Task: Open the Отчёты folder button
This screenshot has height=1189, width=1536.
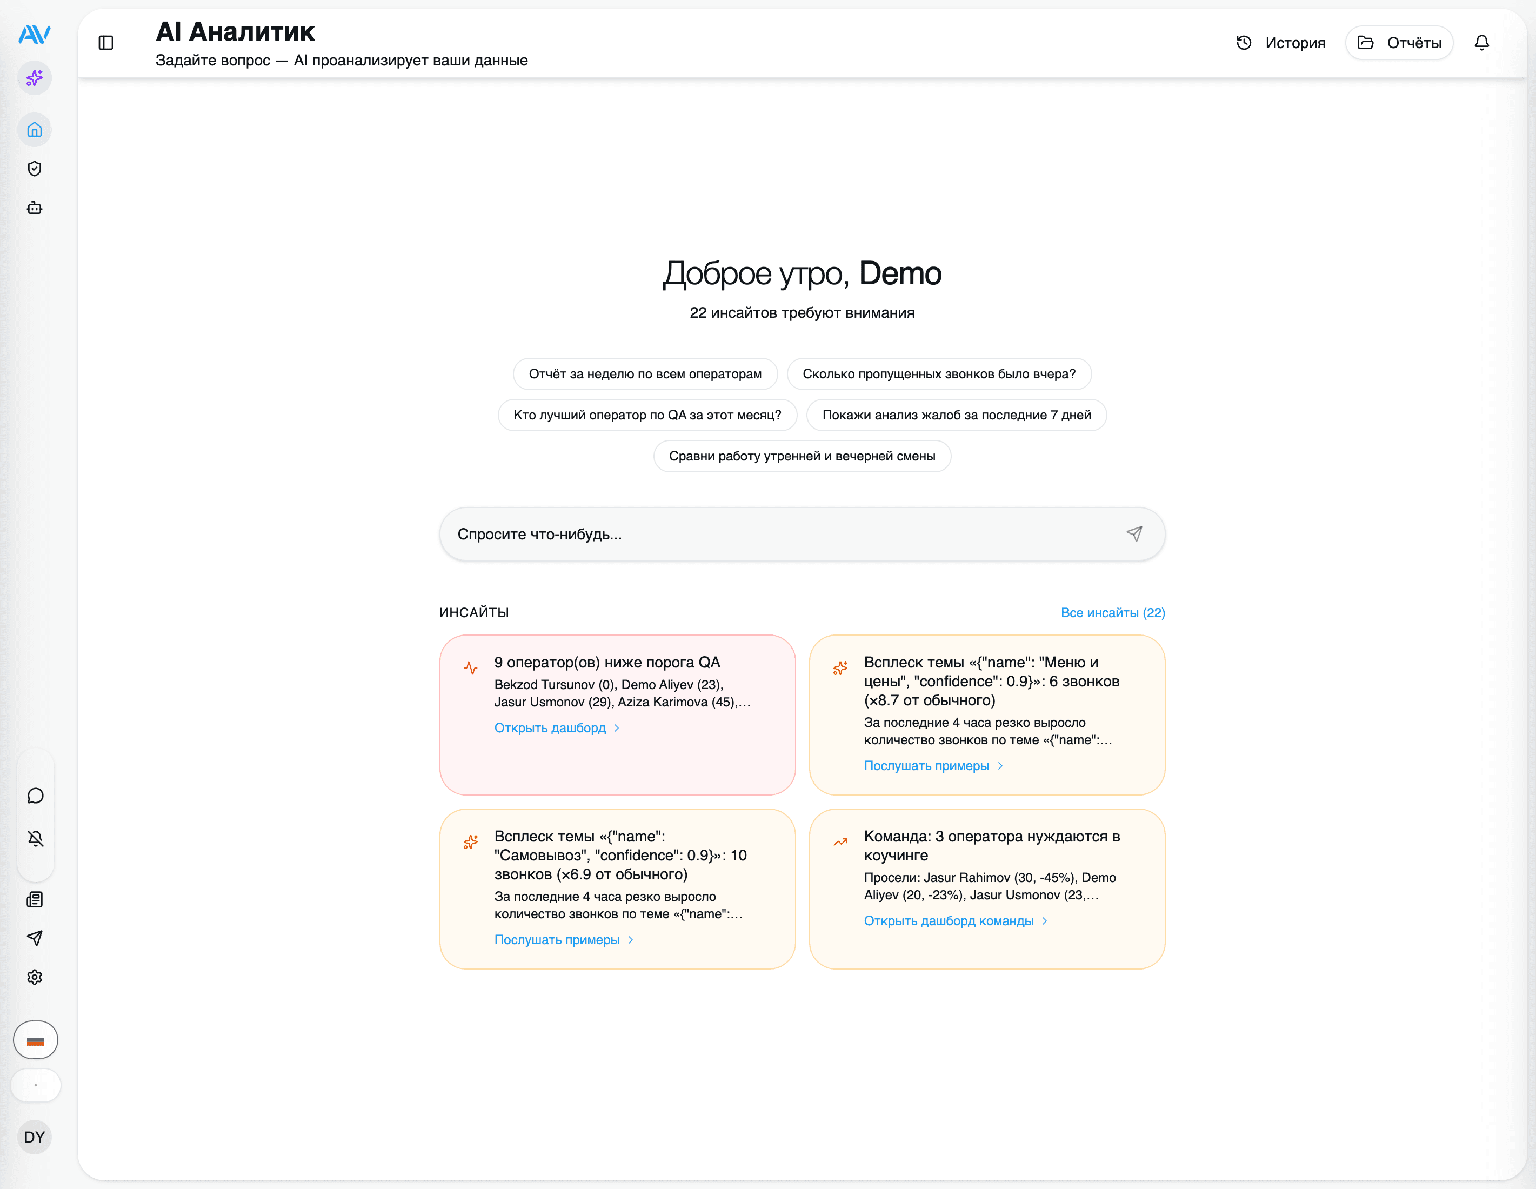Action: tap(1400, 43)
